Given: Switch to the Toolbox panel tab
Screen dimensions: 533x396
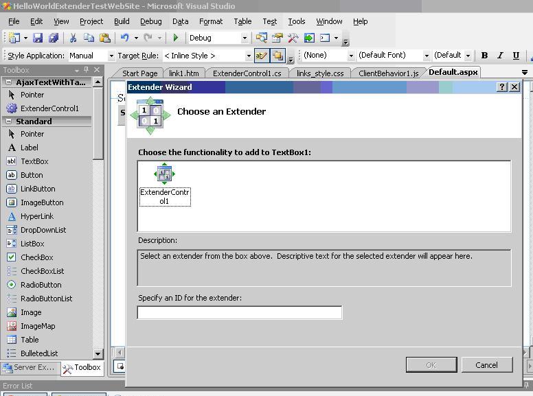Looking at the screenshot, I should [x=82, y=368].
